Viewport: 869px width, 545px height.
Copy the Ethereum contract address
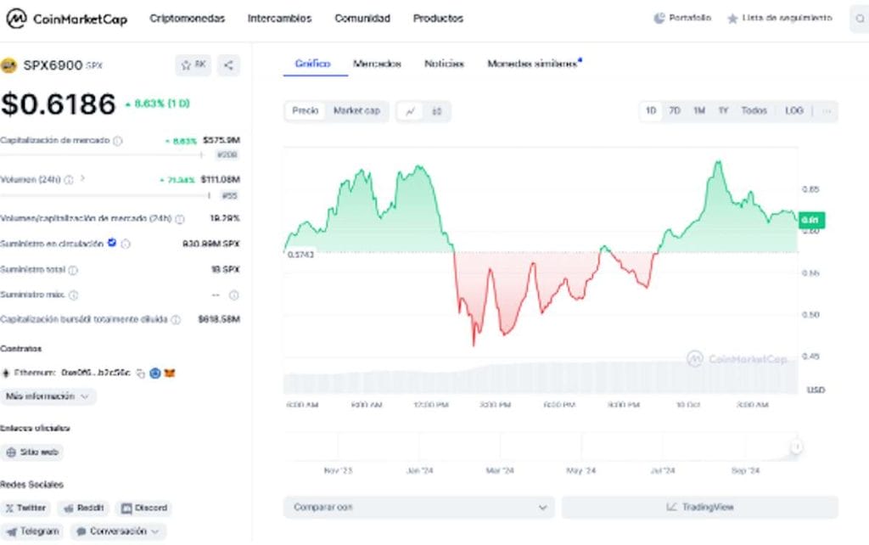click(x=141, y=374)
